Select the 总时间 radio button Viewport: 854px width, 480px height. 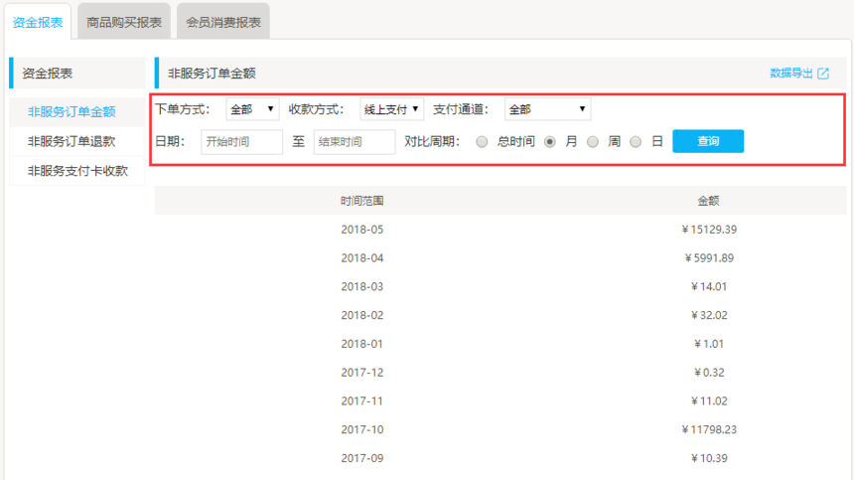(x=483, y=142)
